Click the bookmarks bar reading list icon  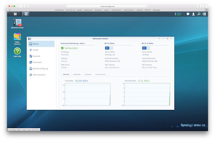tap(10, 10)
